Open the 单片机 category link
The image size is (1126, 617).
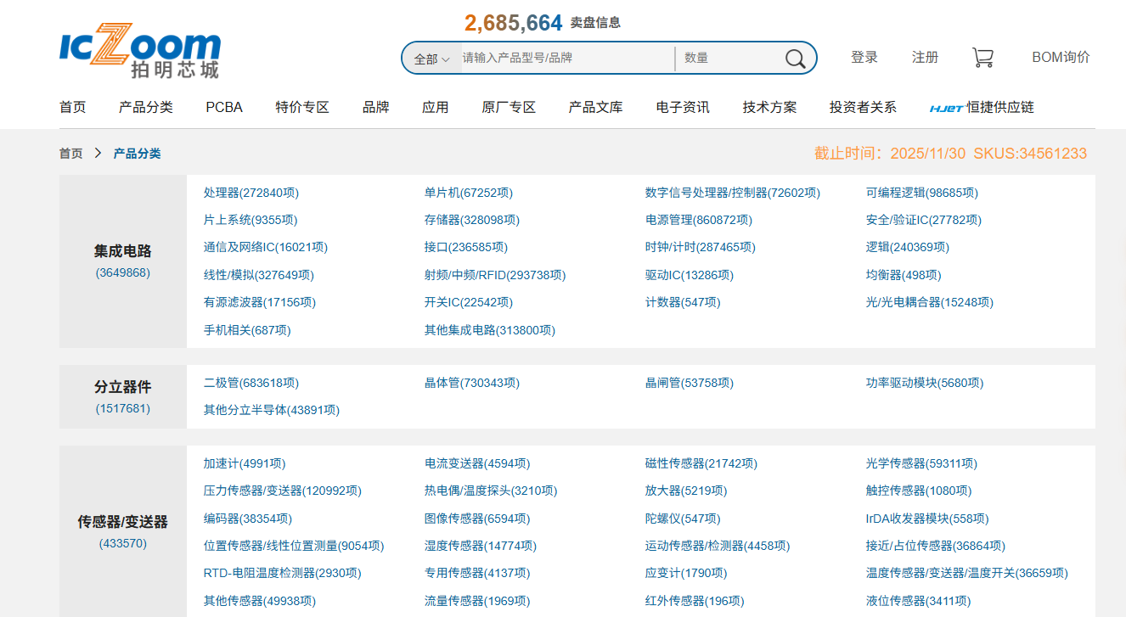point(469,193)
